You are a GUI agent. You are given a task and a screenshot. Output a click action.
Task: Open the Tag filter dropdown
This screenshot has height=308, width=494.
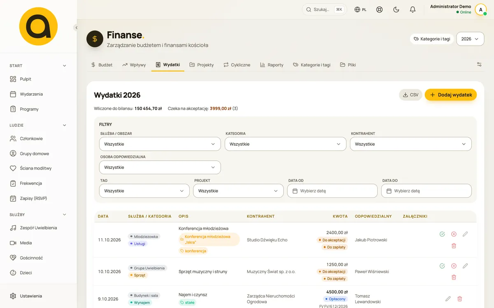point(144,191)
